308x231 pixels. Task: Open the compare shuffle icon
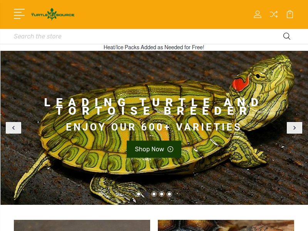pyautogui.click(x=274, y=14)
